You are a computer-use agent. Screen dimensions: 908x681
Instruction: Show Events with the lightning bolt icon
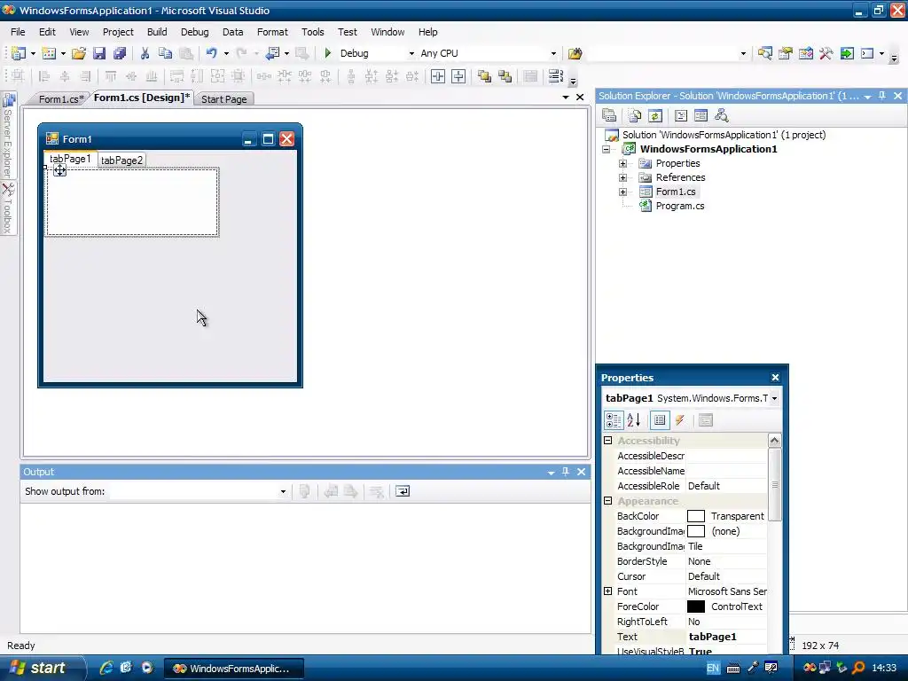(680, 420)
